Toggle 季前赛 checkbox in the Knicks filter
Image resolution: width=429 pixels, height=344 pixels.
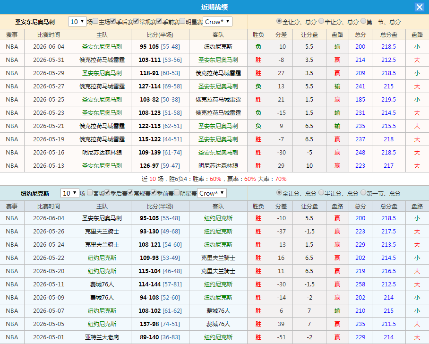[x=154, y=193]
